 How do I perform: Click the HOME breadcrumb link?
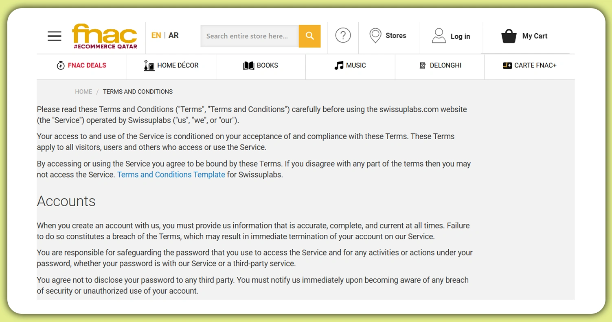coord(83,91)
